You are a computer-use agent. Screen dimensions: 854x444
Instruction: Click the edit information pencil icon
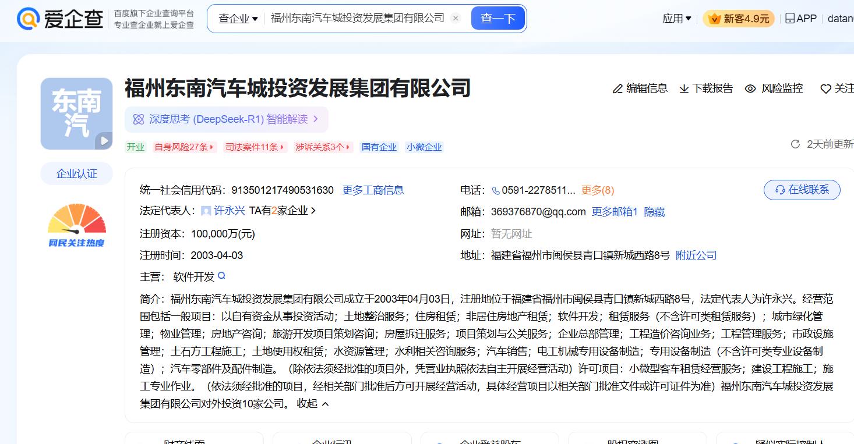[x=617, y=89]
